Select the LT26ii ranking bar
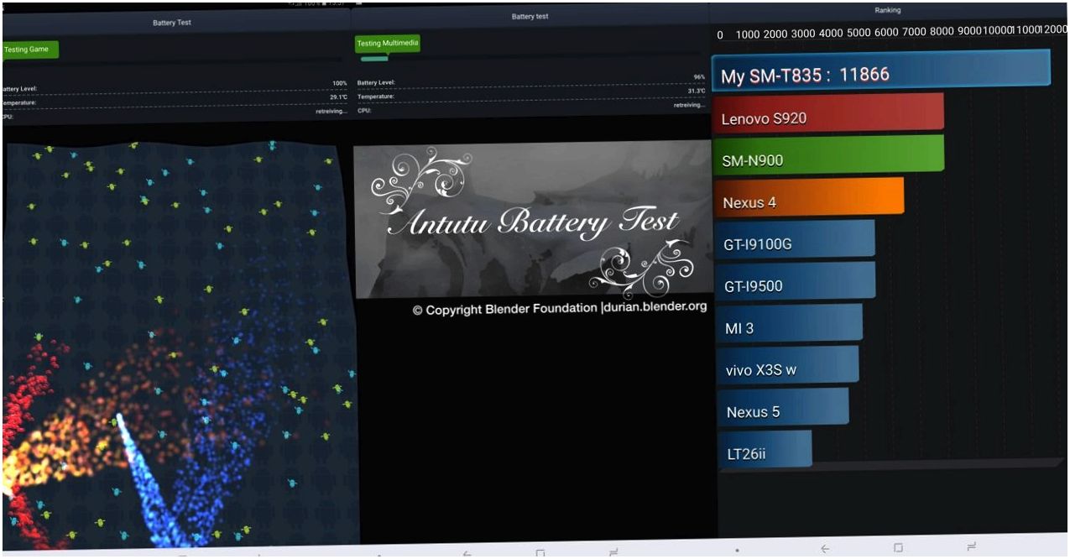This screenshot has width=1070, height=559. point(765,448)
